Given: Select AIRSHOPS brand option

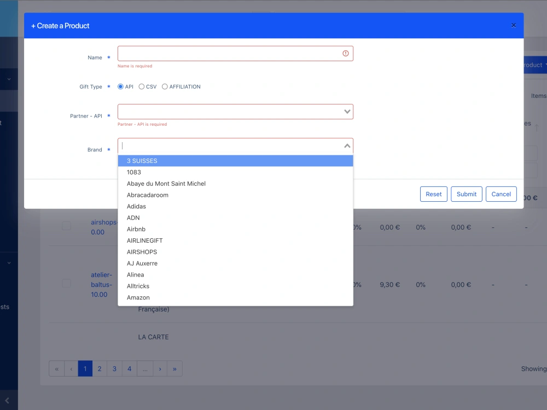Looking at the screenshot, I should 235,252.
